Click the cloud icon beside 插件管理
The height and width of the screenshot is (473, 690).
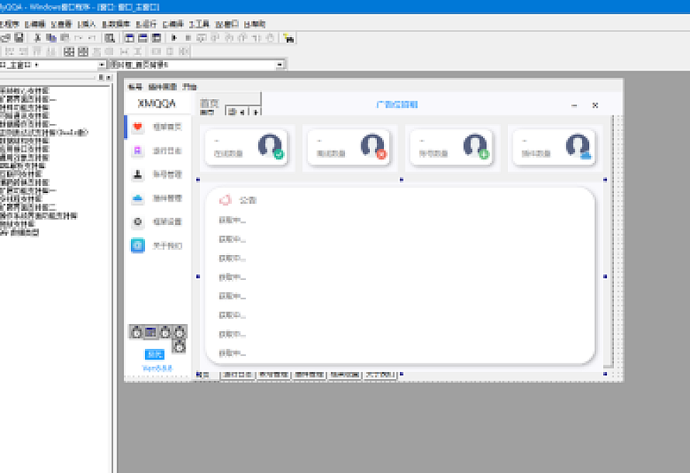click(140, 199)
